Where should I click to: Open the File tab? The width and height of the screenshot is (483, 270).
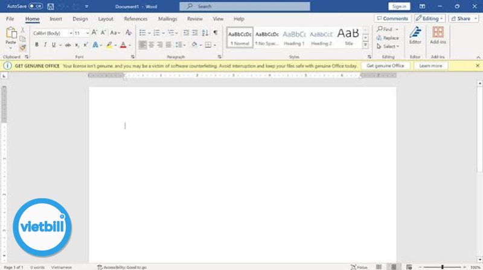coord(10,19)
